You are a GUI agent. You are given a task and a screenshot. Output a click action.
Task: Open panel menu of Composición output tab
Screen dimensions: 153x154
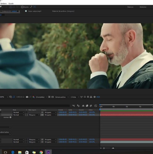click(19, 11)
